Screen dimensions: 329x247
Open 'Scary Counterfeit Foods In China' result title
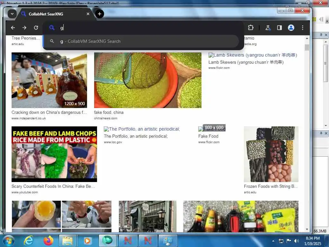[x=53, y=186]
